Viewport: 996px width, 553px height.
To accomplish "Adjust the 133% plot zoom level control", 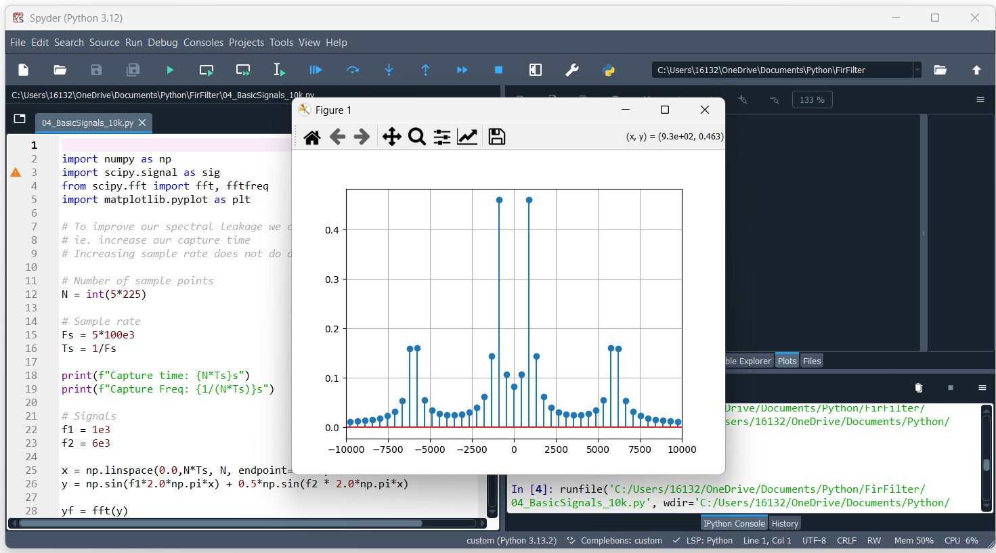I will 812,99.
